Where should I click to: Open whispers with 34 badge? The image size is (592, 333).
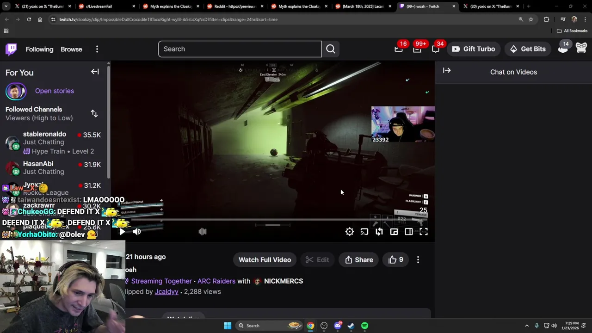pyautogui.click(x=436, y=49)
